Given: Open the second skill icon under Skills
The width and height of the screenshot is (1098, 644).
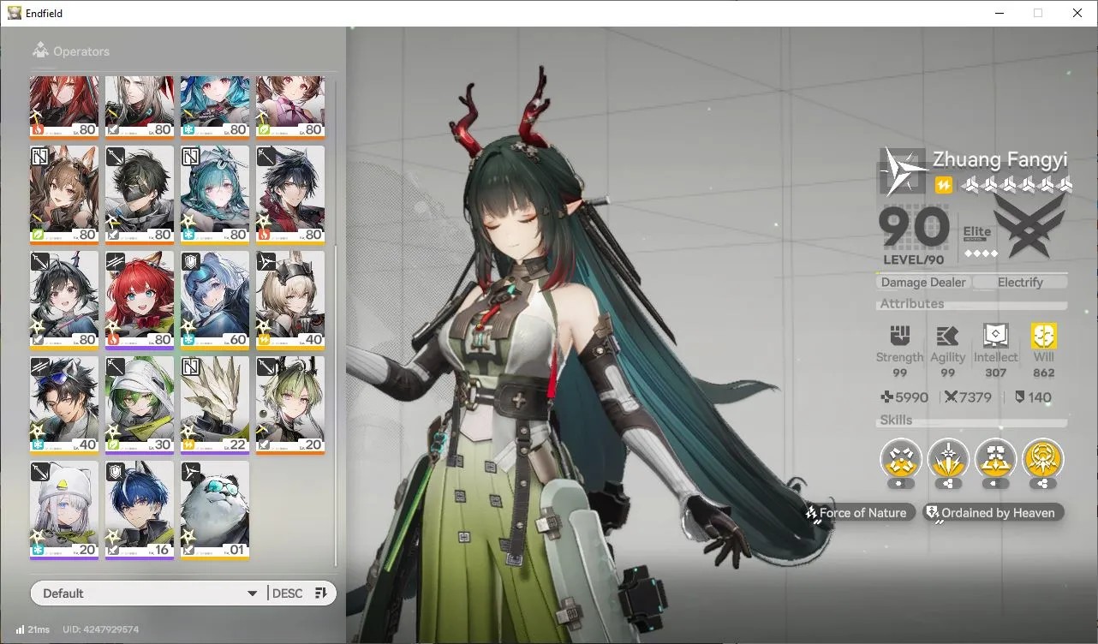Looking at the screenshot, I should 948,460.
